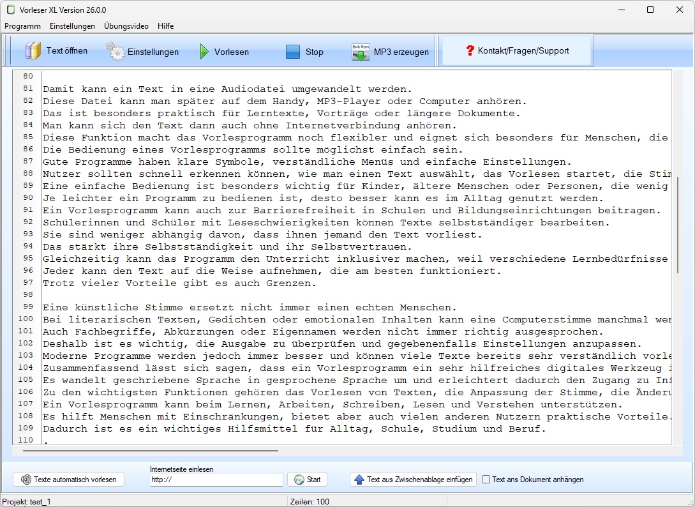Click line 93 'Sie sind weniger abhängig'

click(x=263, y=234)
